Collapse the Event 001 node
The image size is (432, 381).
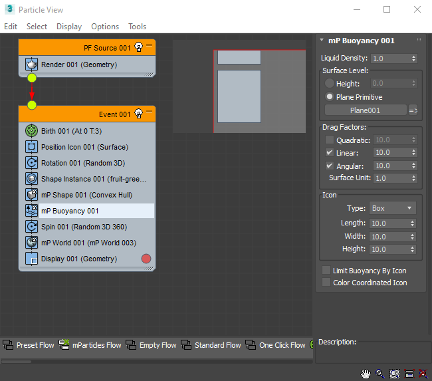pos(150,112)
